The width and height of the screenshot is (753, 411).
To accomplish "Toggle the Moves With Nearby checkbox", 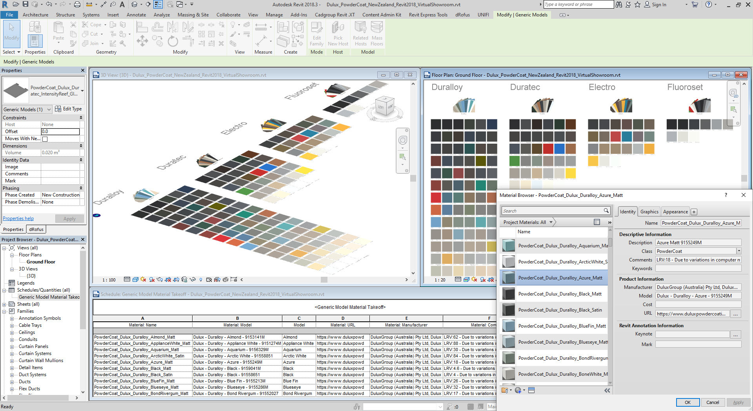I will [45, 139].
